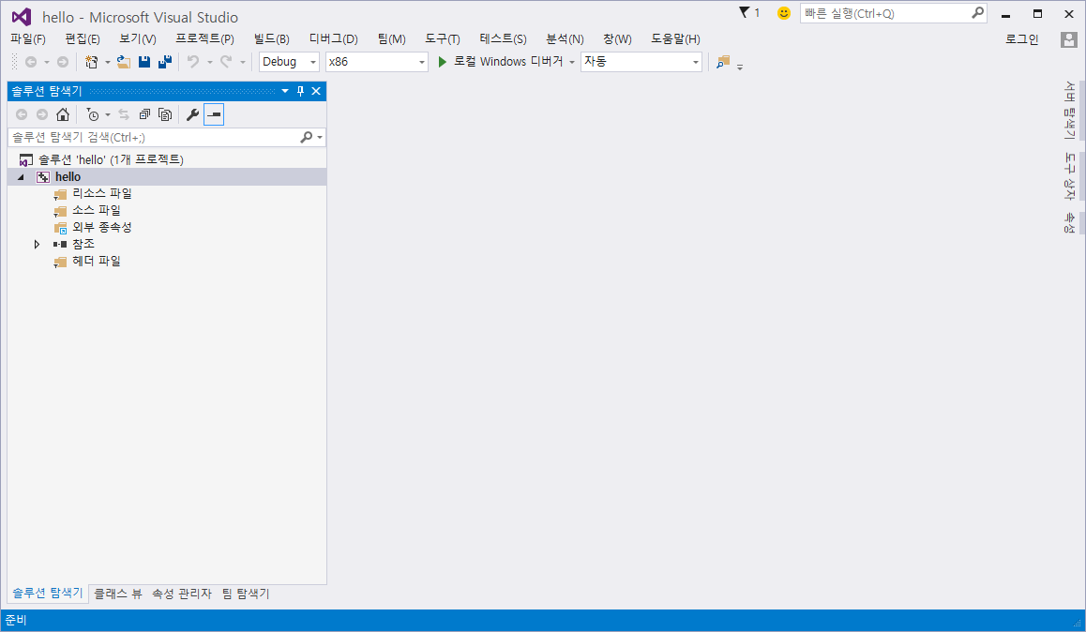
Task: Open the 속성 side tab
Action: (x=1069, y=222)
